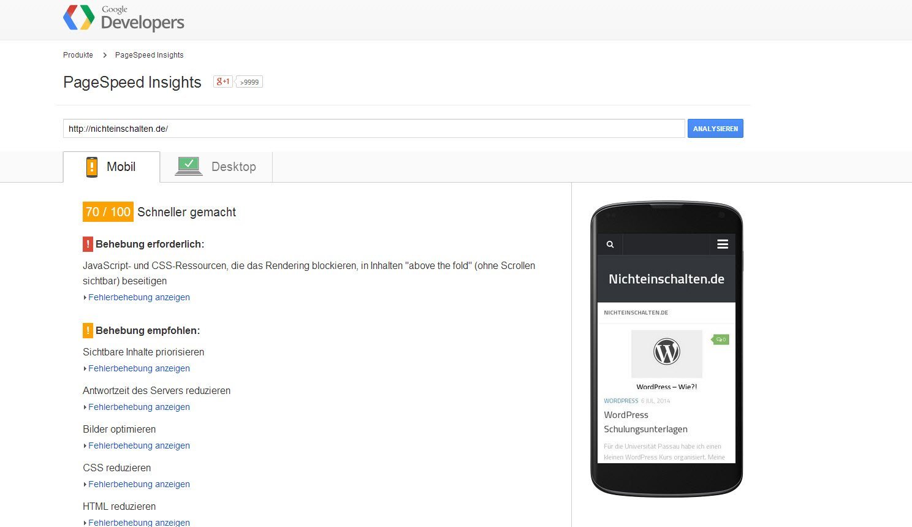This screenshot has height=527, width=912.
Task: Expand Fehlerbehebung anzeigen under Antwortzeit des Servers
Action: [139, 407]
